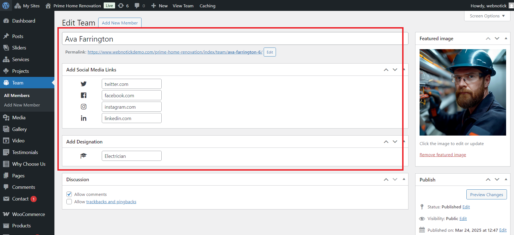Click the Add New Member button
The height and width of the screenshot is (235, 514).
[120, 23]
